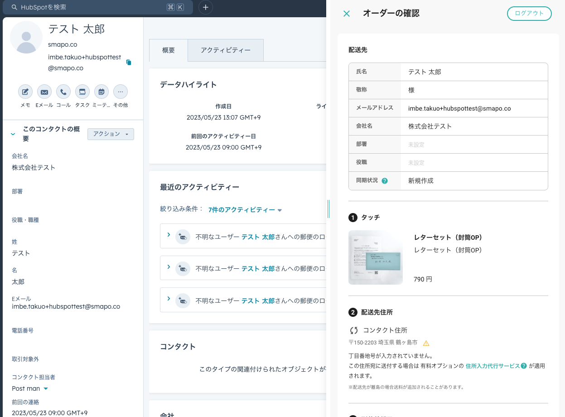Click the 会社名 field value 株式会社テスト
This screenshot has width=565, height=417.
pyautogui.click(x=34, y=167)
